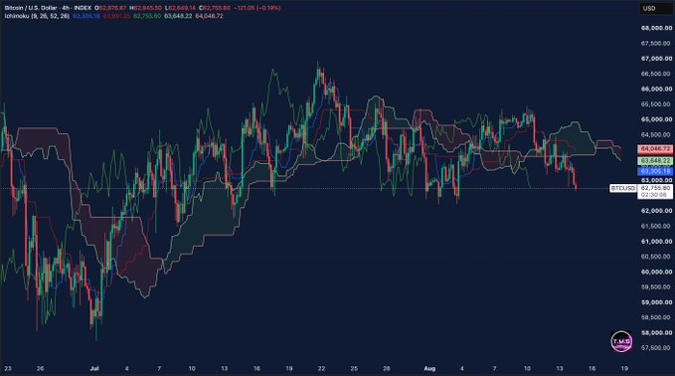Click the 02:30:08 bar countdown timer
The width and height of the screenshot is (675, 376).
[653, 195]
